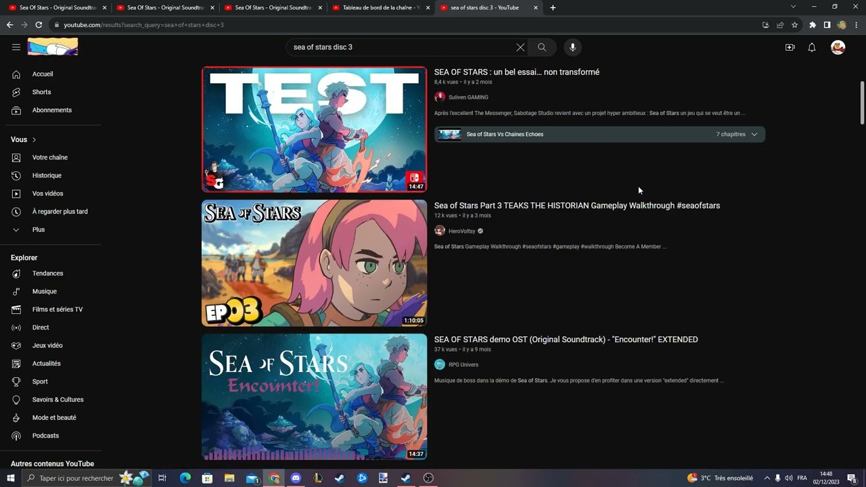Reload the current page
Image resolution: width=866 pixels, height=487 pixels.
tap(39, 25)
